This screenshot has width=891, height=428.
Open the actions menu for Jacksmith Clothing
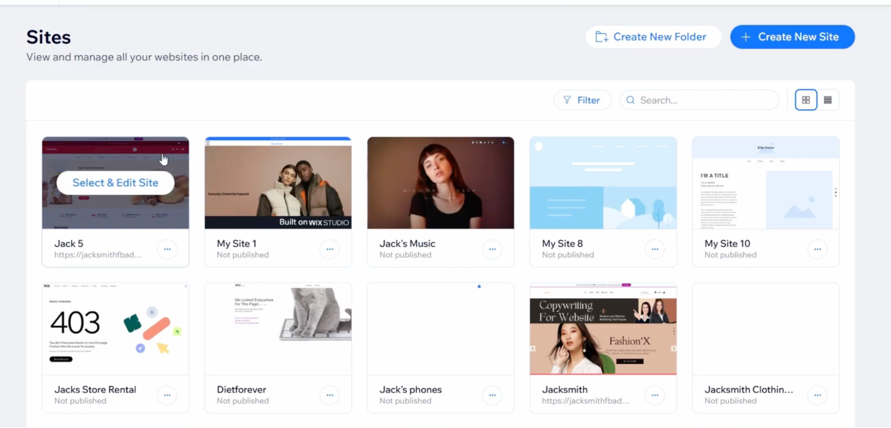(817, 395)
